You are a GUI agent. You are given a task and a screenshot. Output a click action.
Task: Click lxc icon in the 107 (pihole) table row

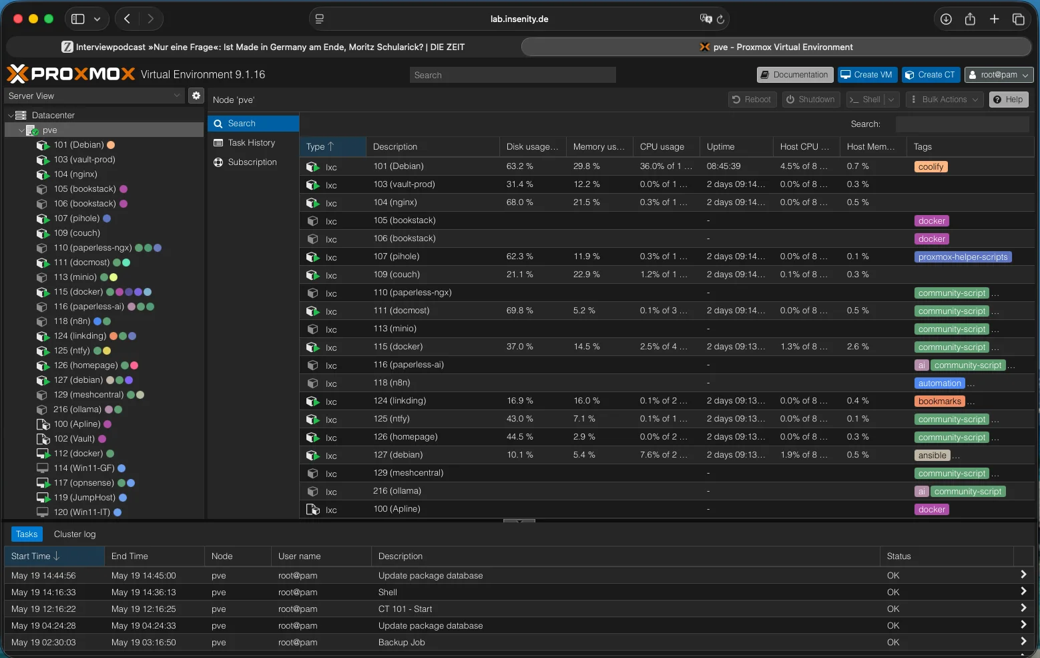(x=312, y=257)
